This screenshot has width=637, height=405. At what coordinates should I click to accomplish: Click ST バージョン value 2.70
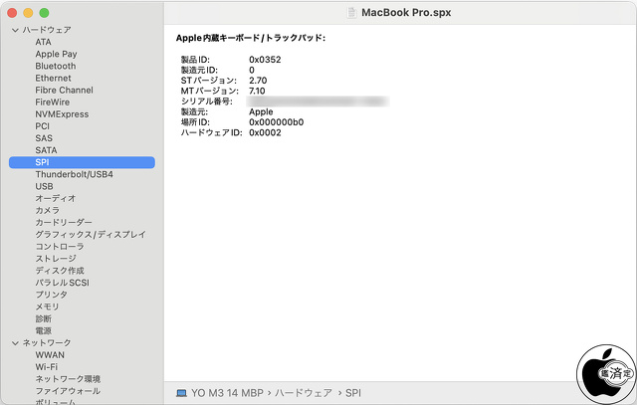click(258, 81)
